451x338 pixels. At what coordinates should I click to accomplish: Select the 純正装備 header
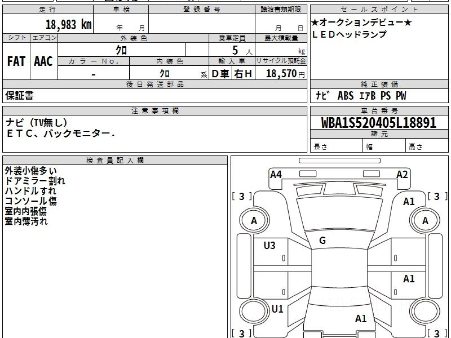coord(380,84)
